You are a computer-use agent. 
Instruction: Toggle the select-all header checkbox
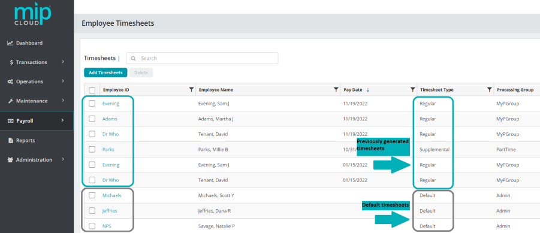coord(92,90)
